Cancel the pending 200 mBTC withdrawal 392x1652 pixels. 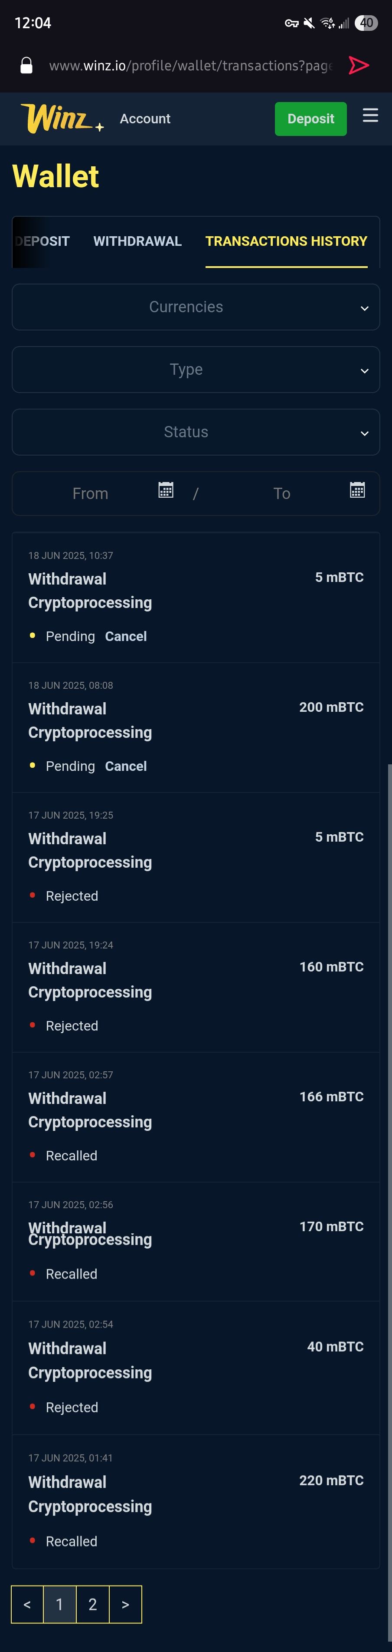coord(126,767)
